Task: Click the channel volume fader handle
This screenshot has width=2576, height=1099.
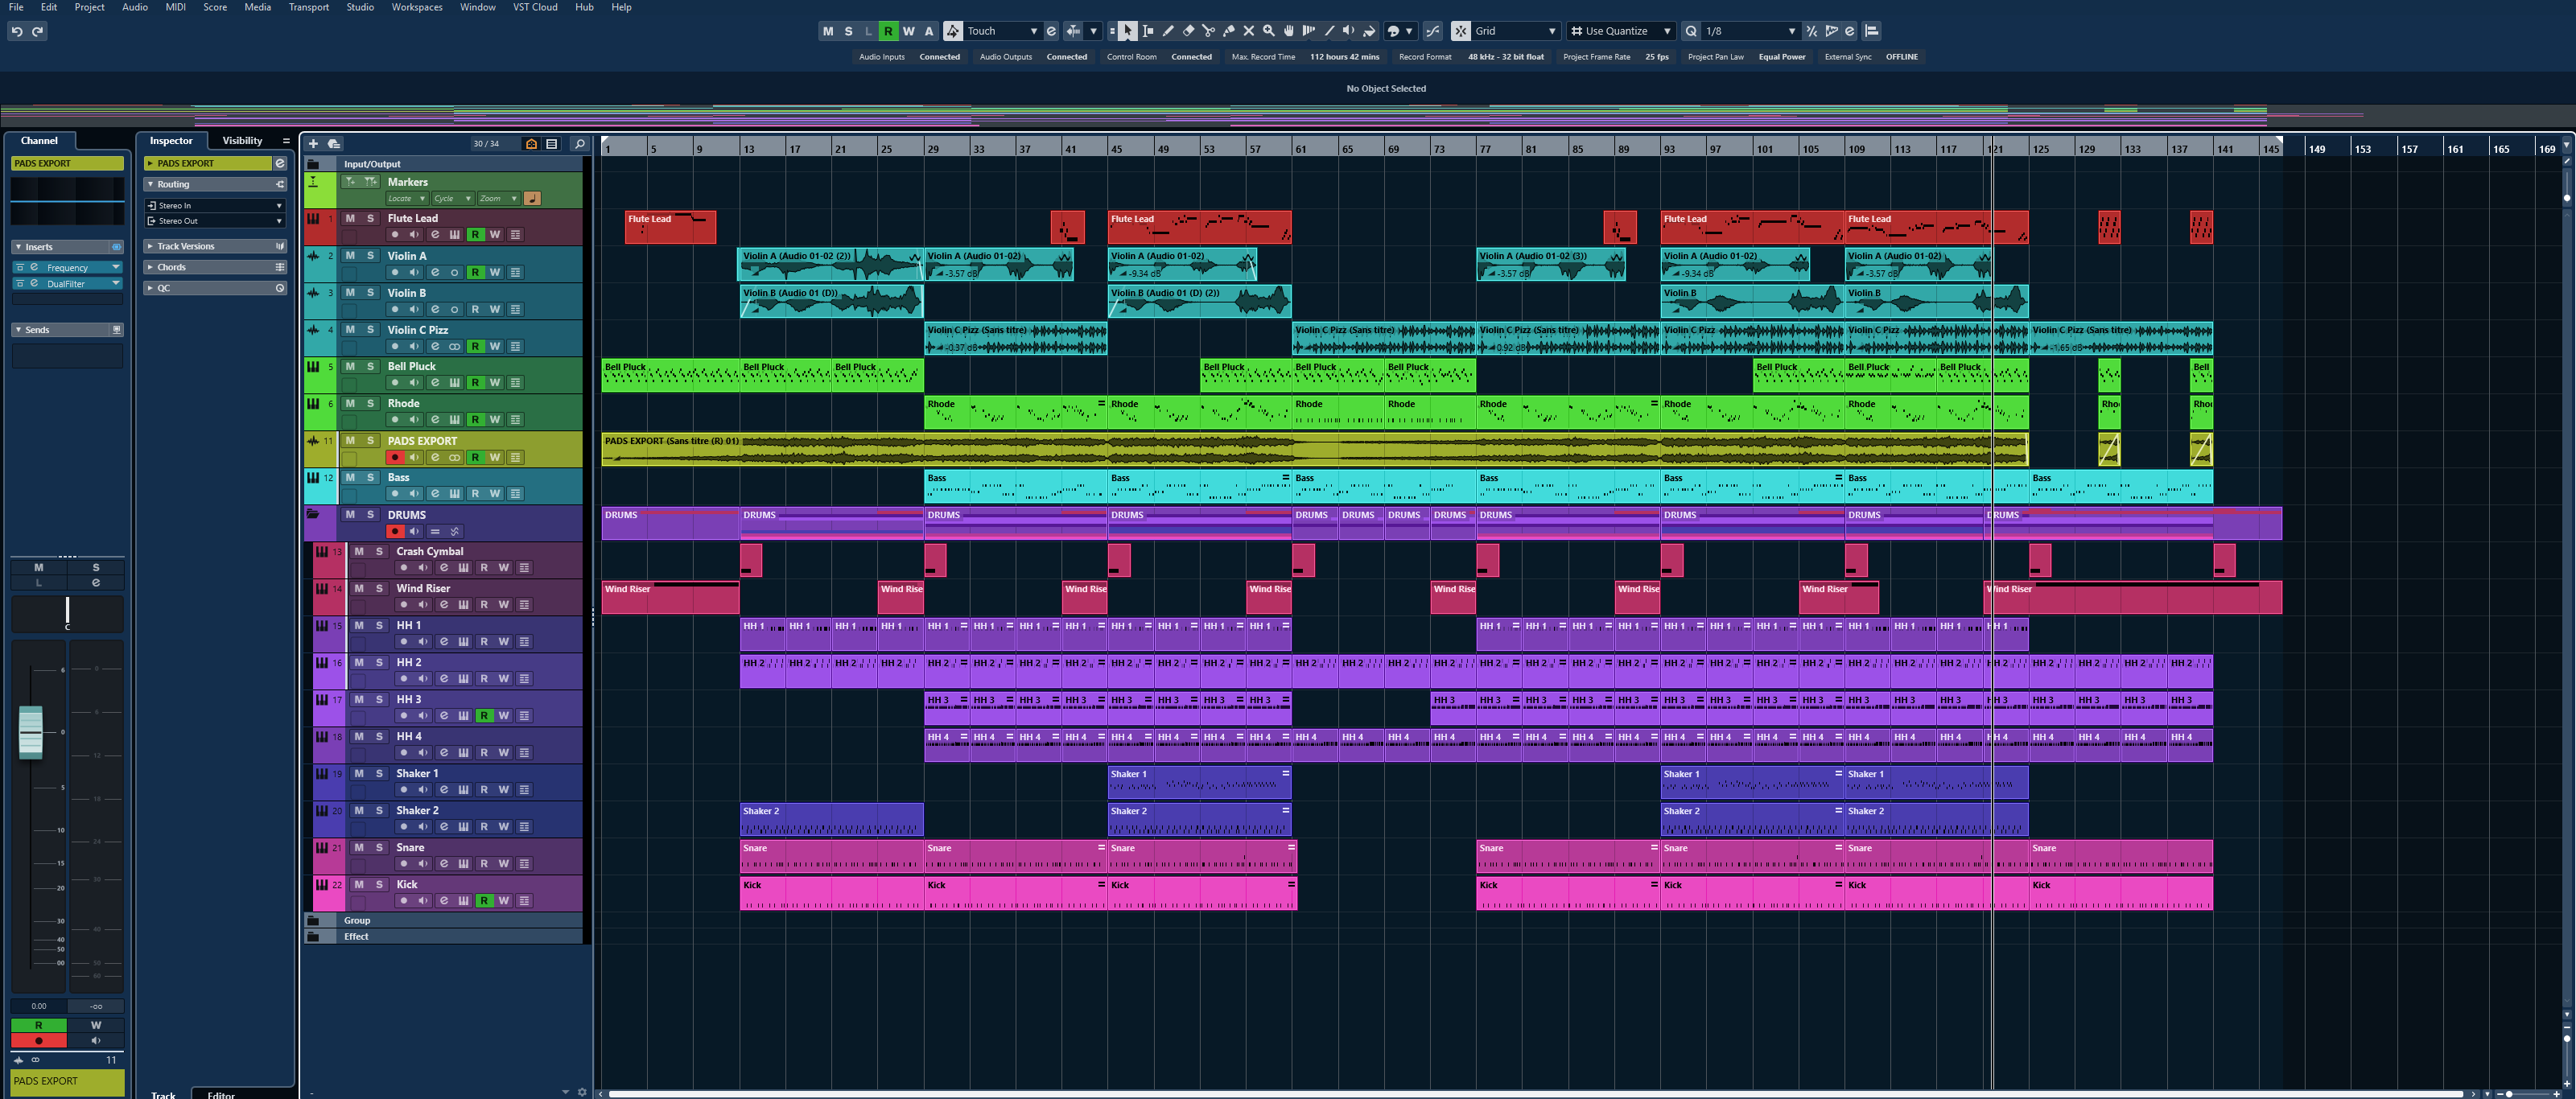Action: click(31, 732)
